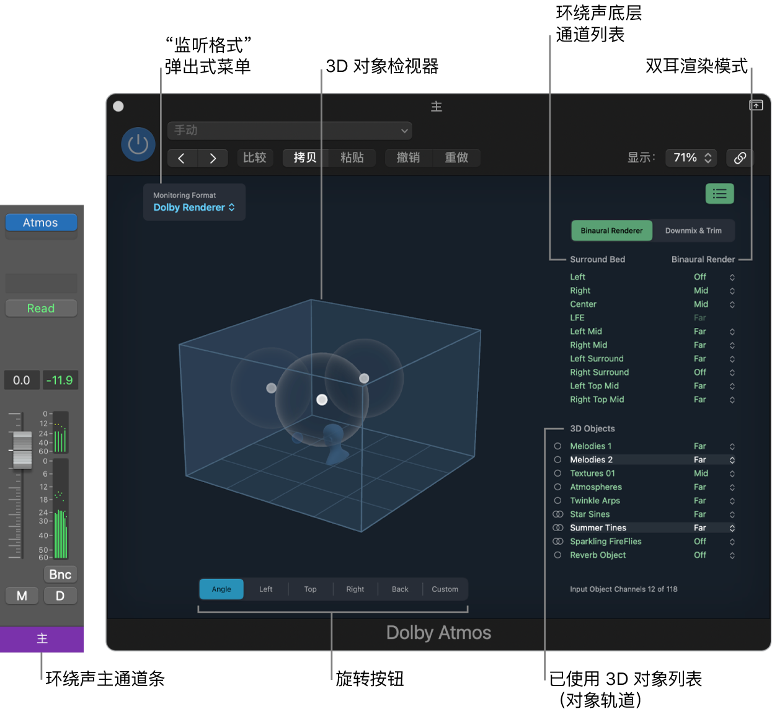Change binaural render mode for Left channel
Image resolution: width=772 pixels, height=714 pixels.
tap(714, 277)
